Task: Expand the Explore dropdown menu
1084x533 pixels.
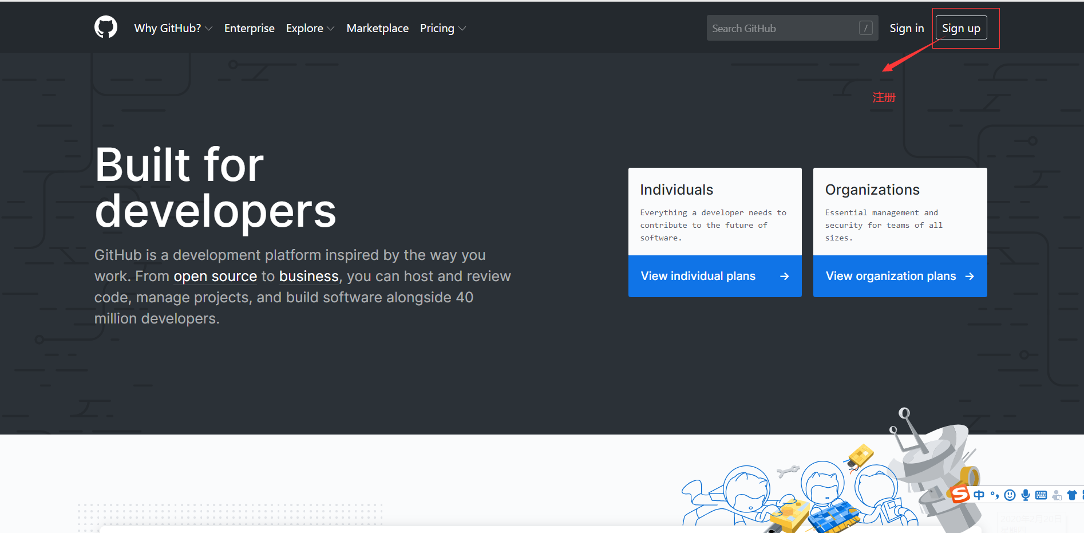Action: (x=310, y=28)
